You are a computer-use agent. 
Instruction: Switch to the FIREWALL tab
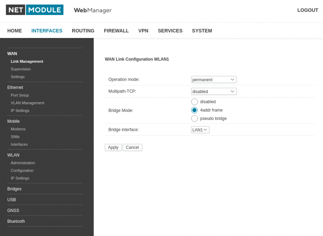(x=116, y=31)
